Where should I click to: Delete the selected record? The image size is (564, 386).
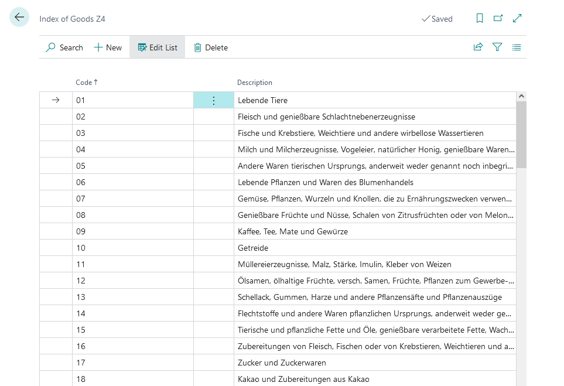point(211,47)
